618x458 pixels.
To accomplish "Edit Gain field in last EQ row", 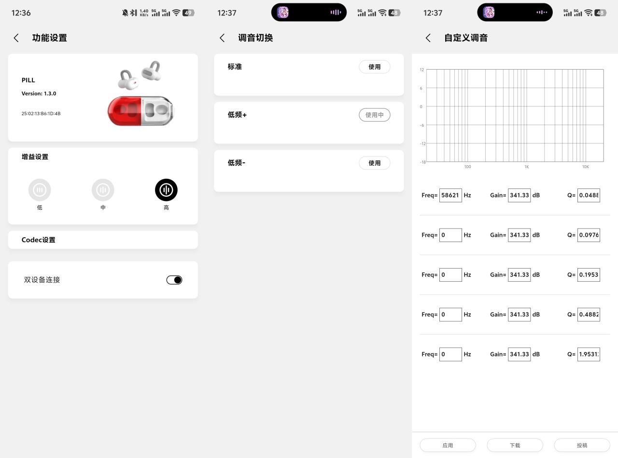I will pyautogui.click(x=519, y=354).
